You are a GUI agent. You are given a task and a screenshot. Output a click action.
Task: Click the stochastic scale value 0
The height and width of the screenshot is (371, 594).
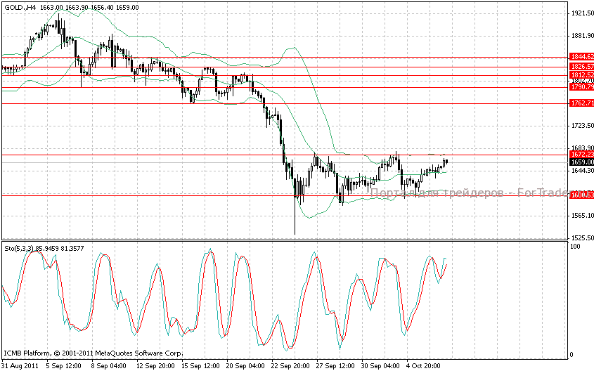(572, 355)
